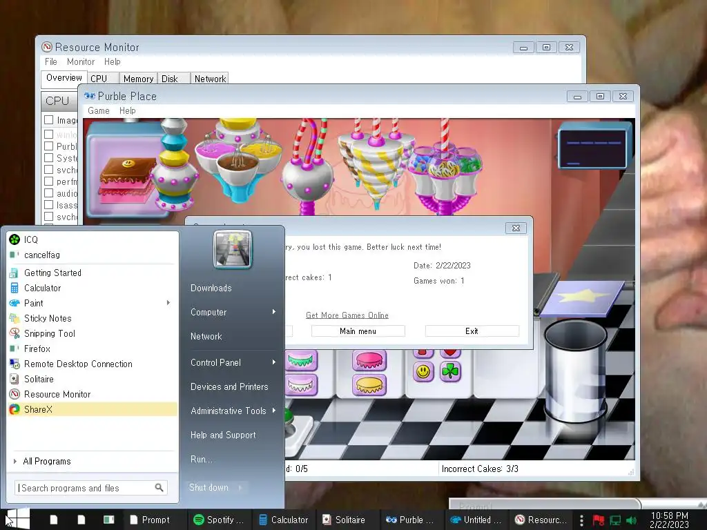707x530 pixels.
Task: Open Firefox from the Start menu
Action: tap(93, 349)
